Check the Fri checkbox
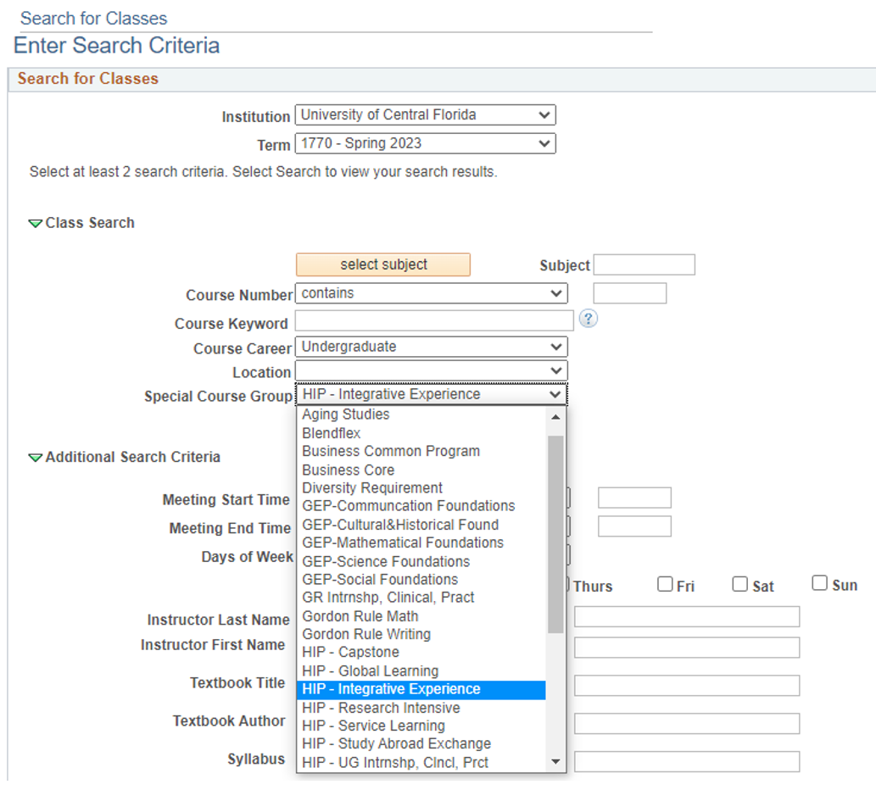Screen dimensions: 876x790 tap(666, 584)
